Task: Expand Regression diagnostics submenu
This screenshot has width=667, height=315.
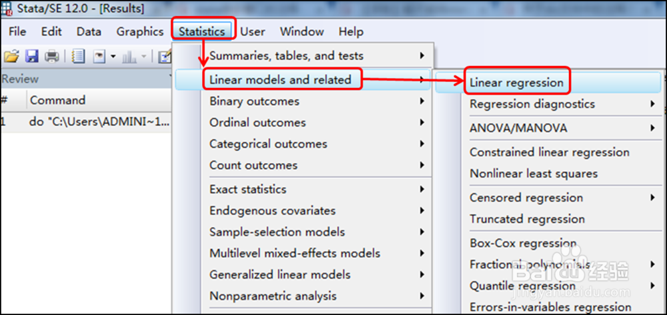Action: (548, 104)
